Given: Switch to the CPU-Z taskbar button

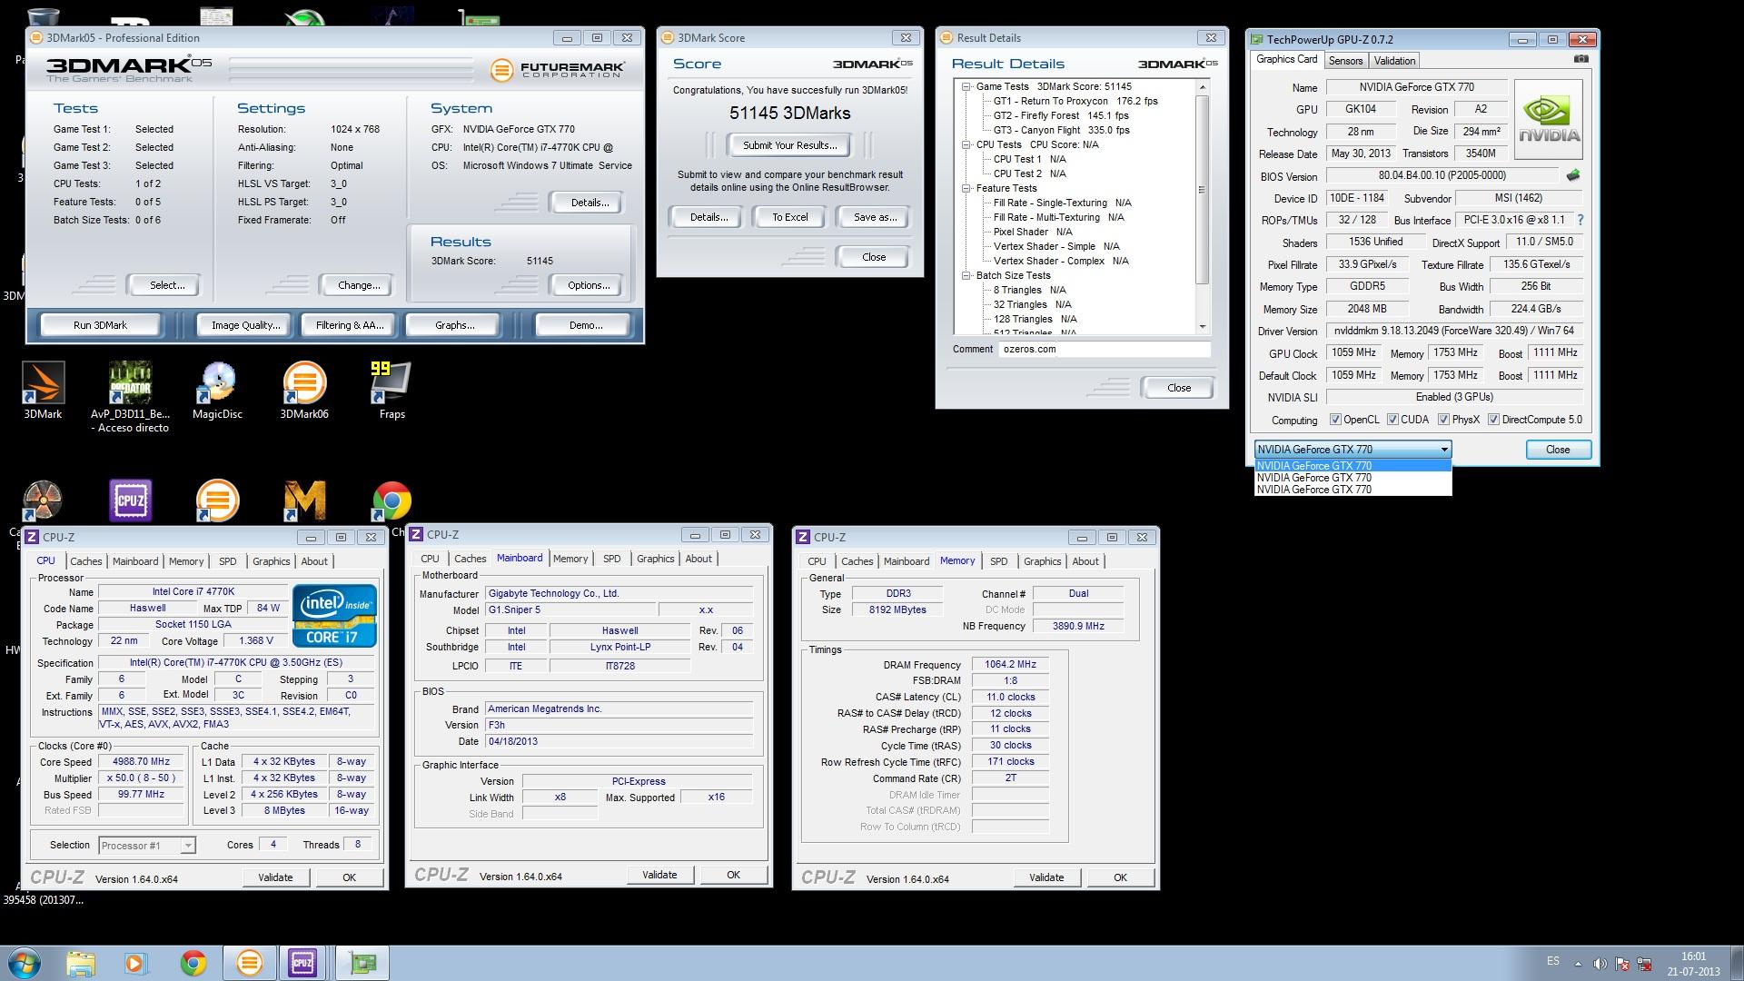Looking at the screenshot, I should click(x=302, y=963).
